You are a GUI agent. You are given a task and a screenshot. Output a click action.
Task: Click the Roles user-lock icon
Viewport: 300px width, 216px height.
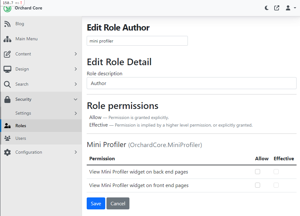point(7,126)
